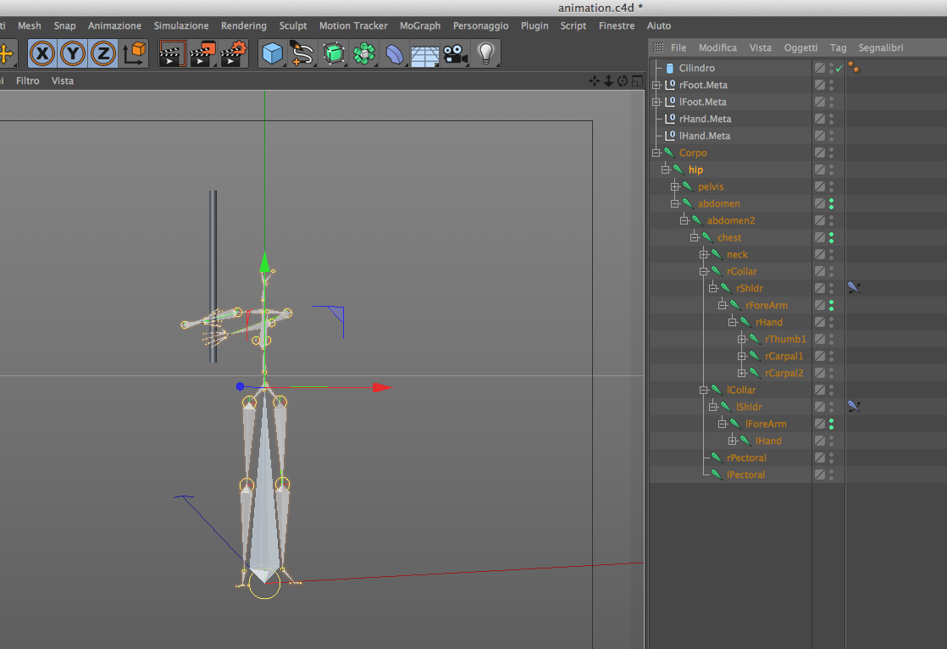The height and width of the screenshot is (649, 947).
Task: Toggle the X axis lock
Action: click(x=43, y=54)
